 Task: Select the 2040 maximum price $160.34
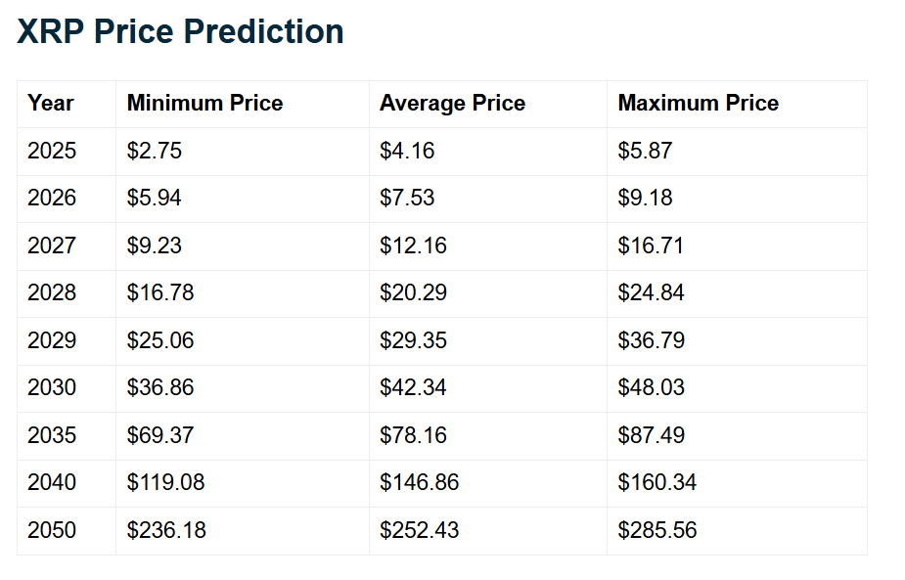(x=656, y=482)
